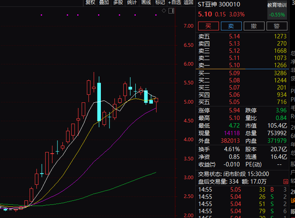Click the 盘后交易量 334 entry

pyautogui.click(x=218, y=182)
